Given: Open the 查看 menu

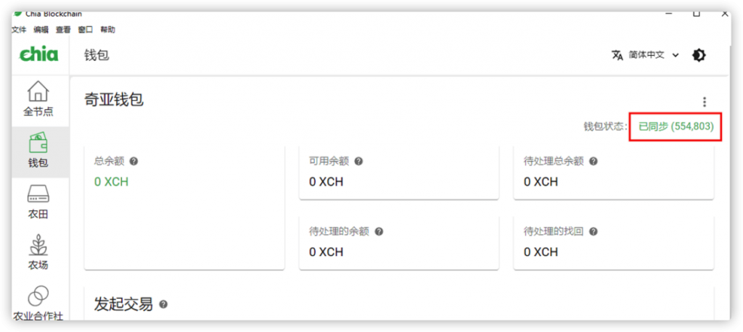Looking at the screenshot, I should 63,30.
